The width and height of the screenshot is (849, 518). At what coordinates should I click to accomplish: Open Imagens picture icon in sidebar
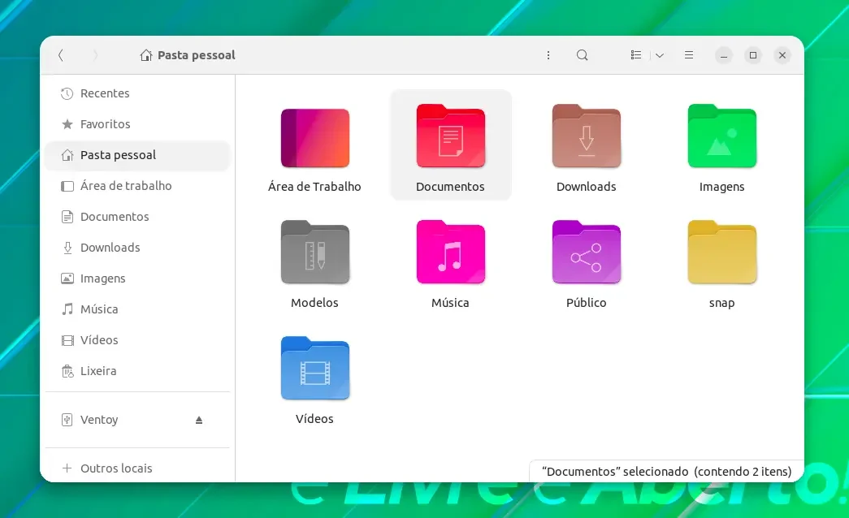pyautogui.click(x=67, y=278)
